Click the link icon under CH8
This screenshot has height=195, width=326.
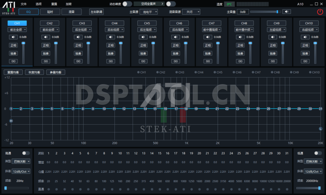(240, 61)
